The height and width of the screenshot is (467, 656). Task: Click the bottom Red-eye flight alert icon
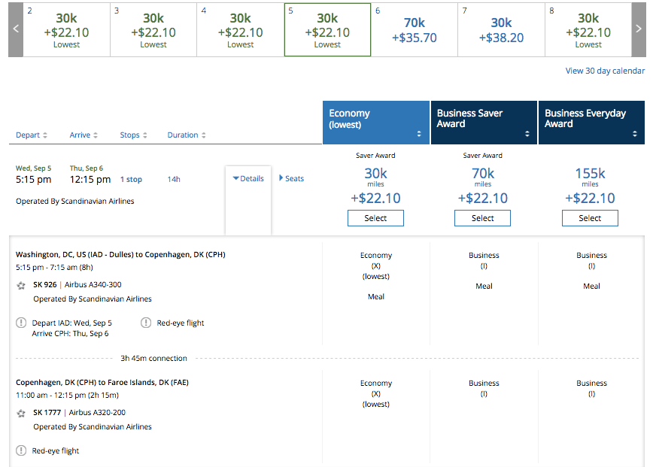(21, 451)
